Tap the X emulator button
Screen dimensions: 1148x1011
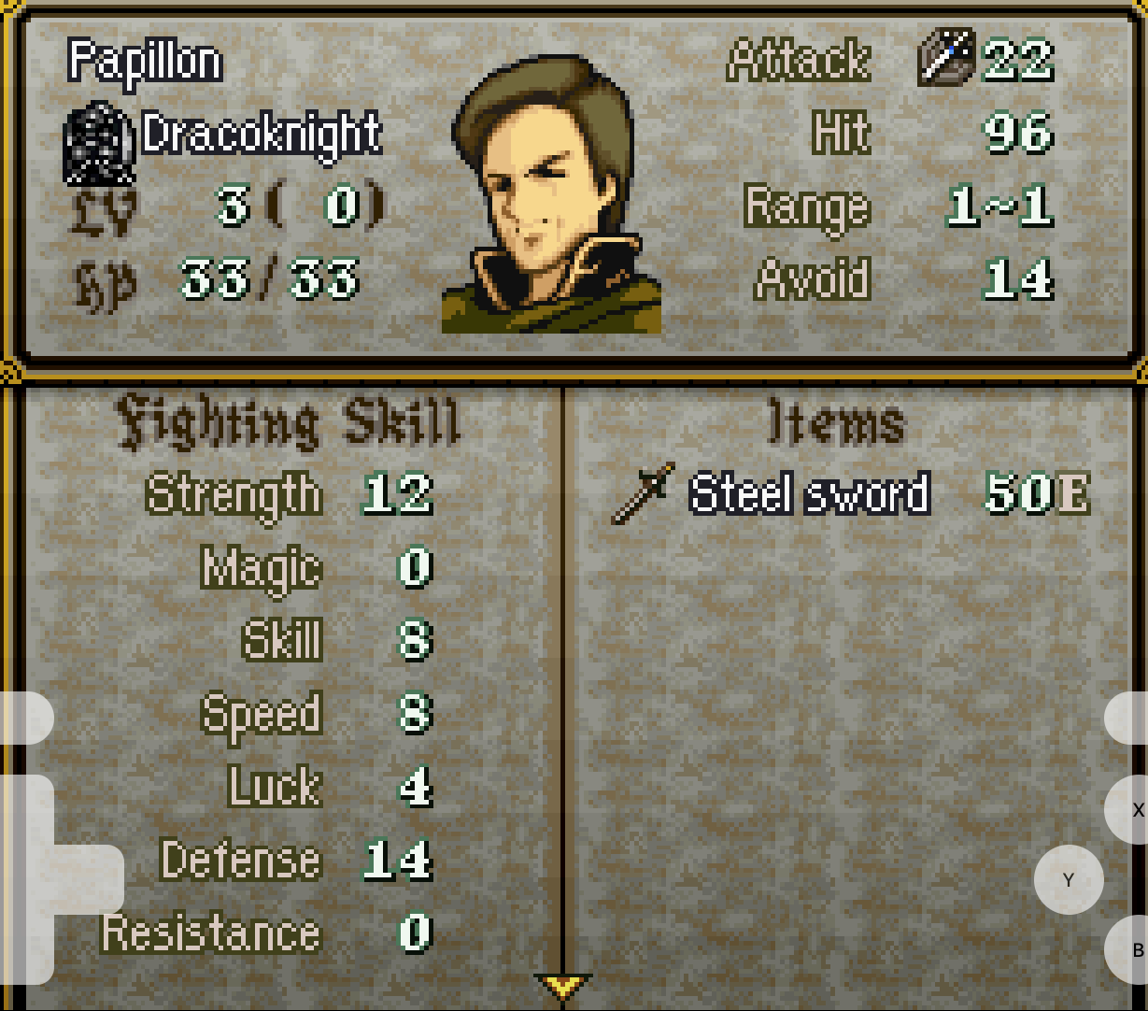tap(1127, 809)
